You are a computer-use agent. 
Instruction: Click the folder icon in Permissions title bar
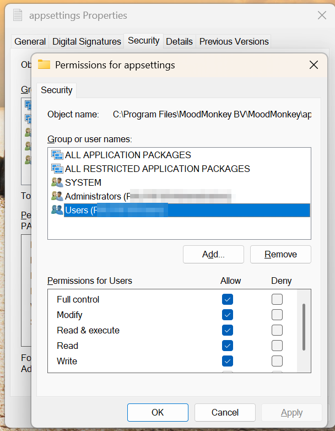[44, 64]
